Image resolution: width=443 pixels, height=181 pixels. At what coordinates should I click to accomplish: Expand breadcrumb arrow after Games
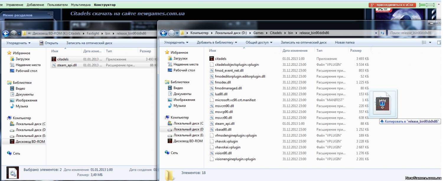[267, 33]
